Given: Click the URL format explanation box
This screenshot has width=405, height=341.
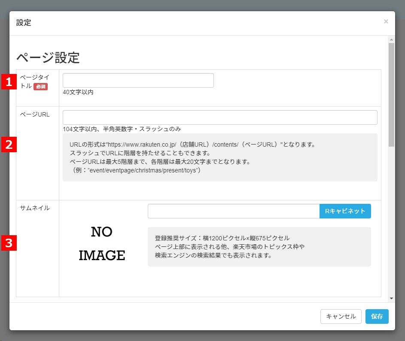Looking at the screenshot, I should pyautogui.click(x=219, y=158).
